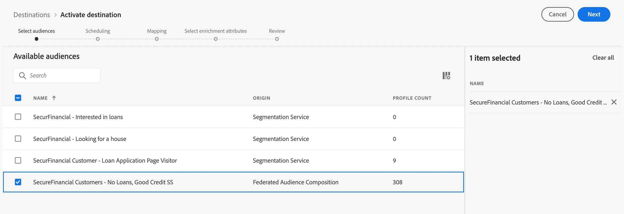This screenshot has width=624, height=214.
Task: Click Segmentation Service in the Looking for a house row
Action: pos(281,139)
